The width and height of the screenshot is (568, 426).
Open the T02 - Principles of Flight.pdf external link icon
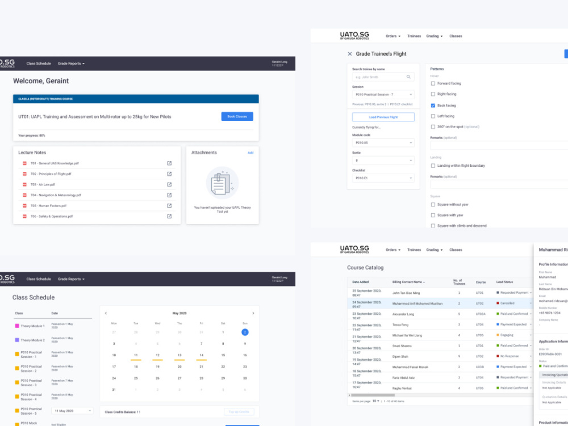pyautogui.click(x=169, y=174)
